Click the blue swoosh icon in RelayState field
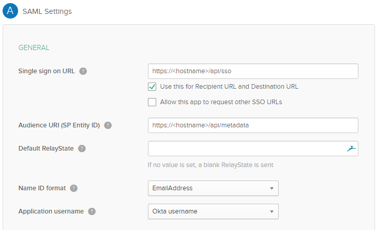 coord(351,149)
